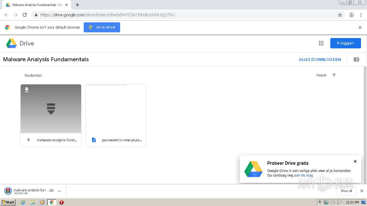This screenshot has width=367, height=206.
Task: Close the Probeer Drive gratis popup
Action: pyautogui.click(x=355, y=161)
